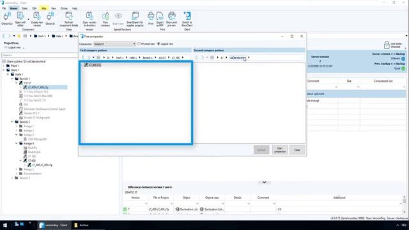Click back arrow in first compare partner bar

(x=83, y=57)
